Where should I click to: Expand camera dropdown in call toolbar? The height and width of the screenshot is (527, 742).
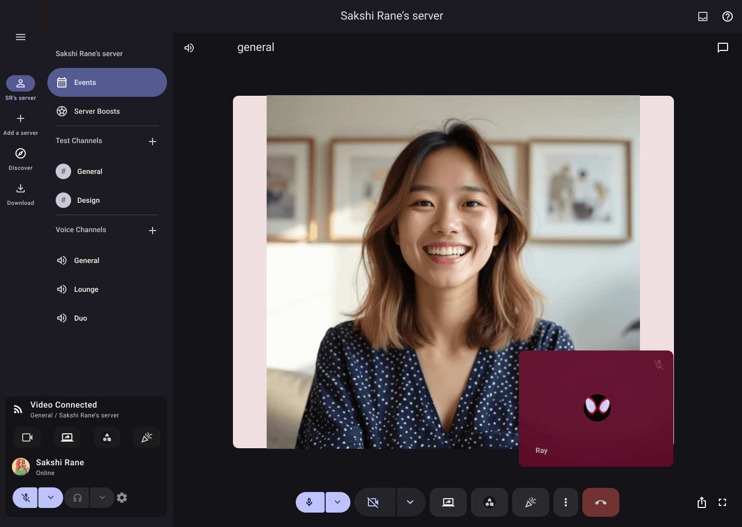coord(411,502)
